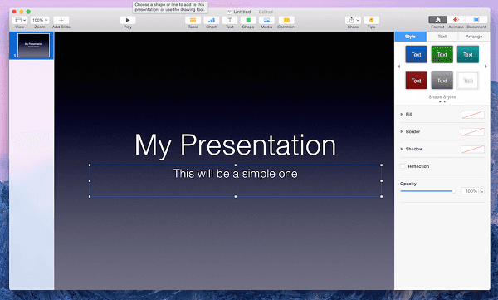The width and height of the screenshot is (498, 300).
Task: Apply the red Text shape style
Action: tap(416, 81)
